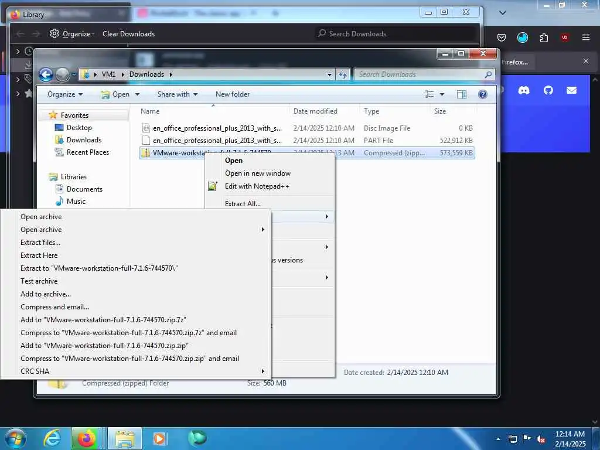Click the Windows Explorer taskbar button
The image size is (600, 450).
click(x=125, y=438)
